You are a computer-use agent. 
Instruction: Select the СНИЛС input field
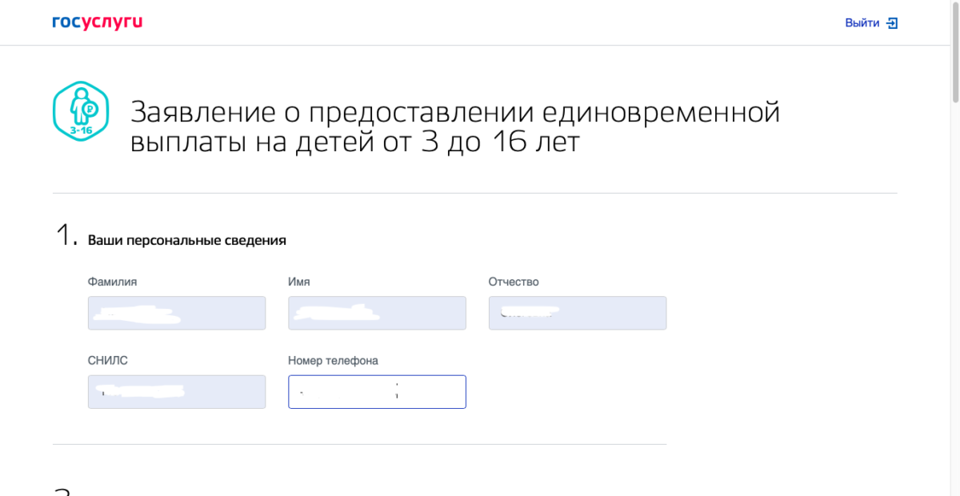point(177,392)
